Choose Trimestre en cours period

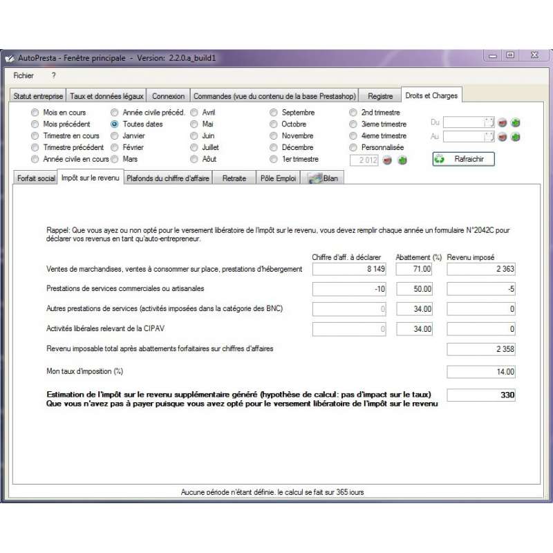click(35, 135)
